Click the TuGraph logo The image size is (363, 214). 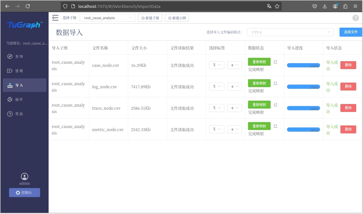click(x=25, y=25)
